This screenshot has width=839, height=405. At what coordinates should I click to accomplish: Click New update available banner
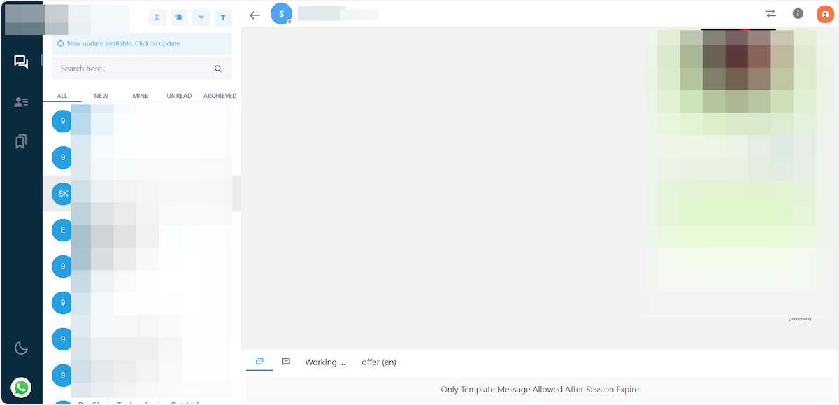[x=142, y=43]
